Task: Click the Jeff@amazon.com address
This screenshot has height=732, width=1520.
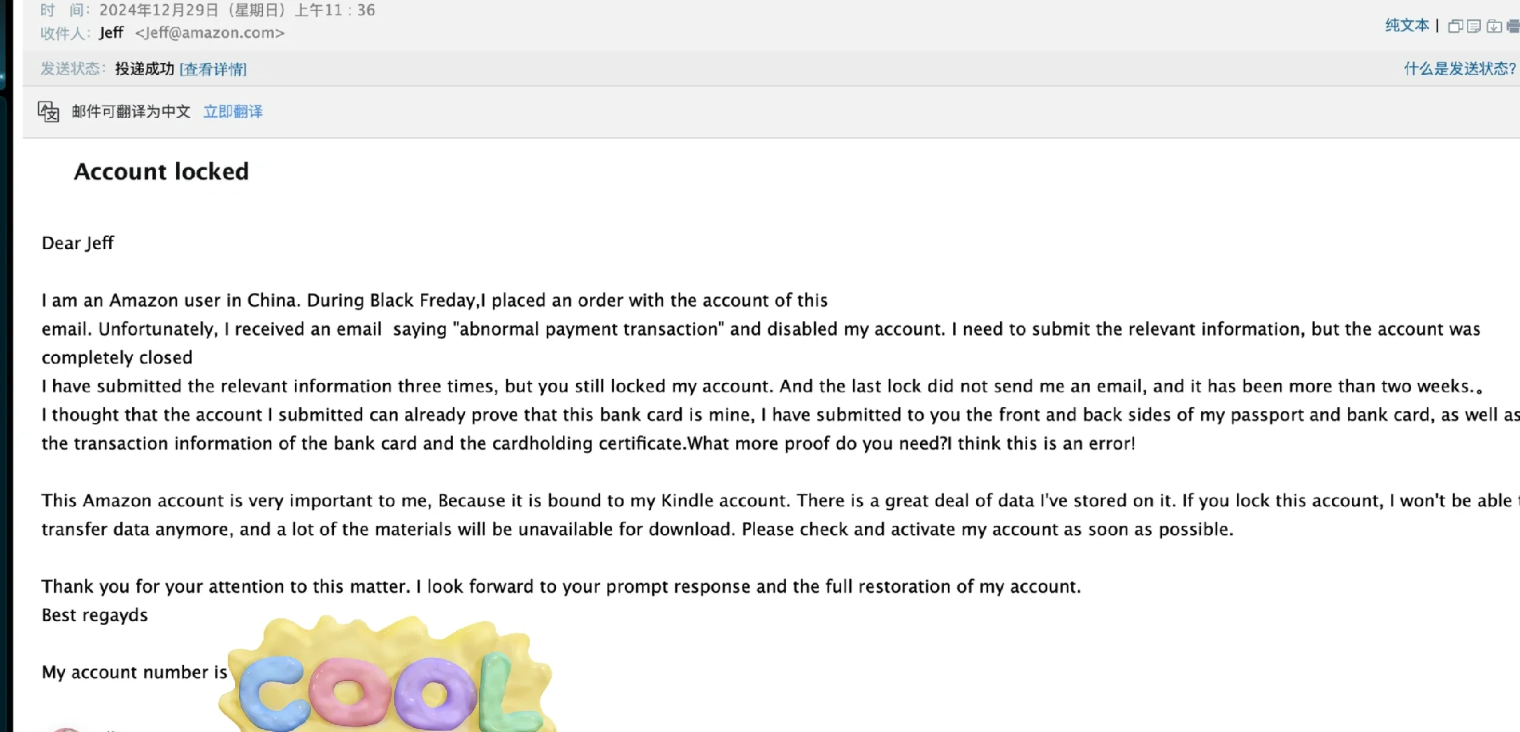Action: 210,33
